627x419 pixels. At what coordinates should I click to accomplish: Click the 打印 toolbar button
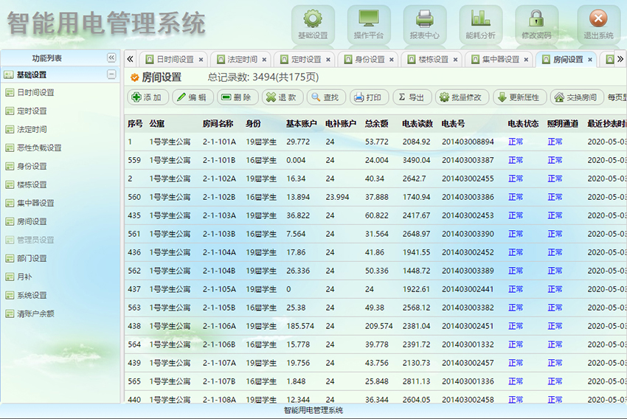click(367, 97)
